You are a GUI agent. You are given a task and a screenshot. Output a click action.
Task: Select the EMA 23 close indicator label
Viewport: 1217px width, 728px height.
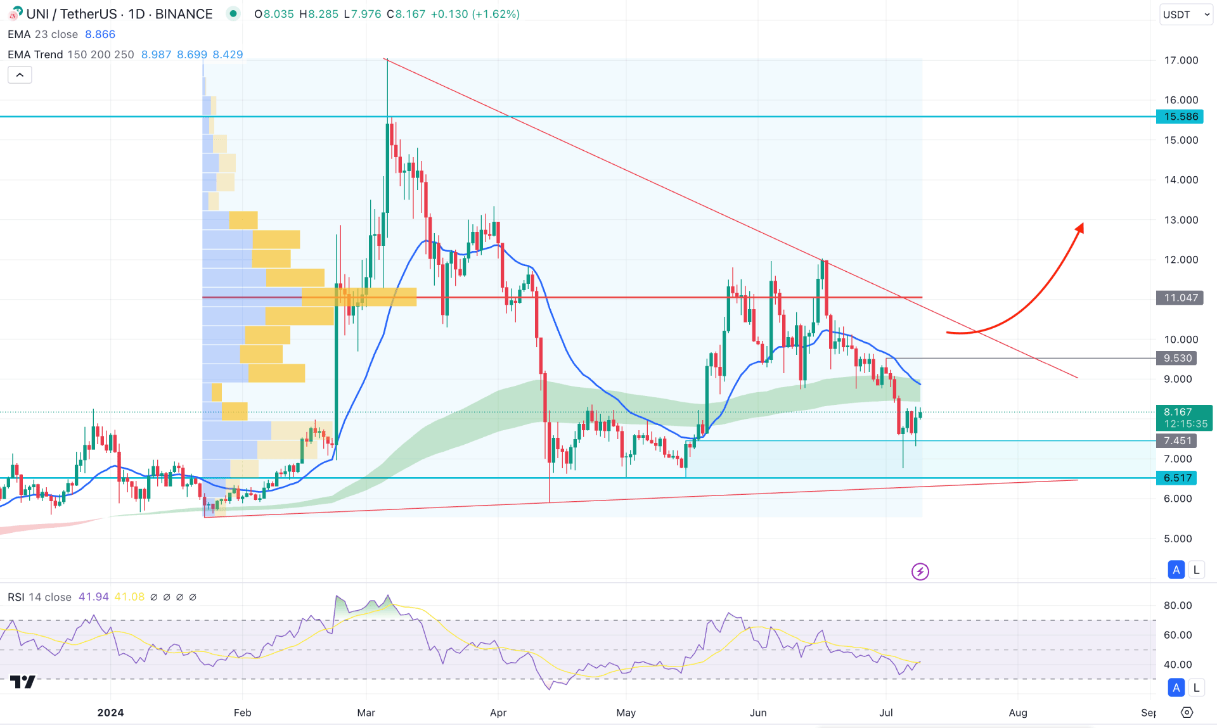42,34
